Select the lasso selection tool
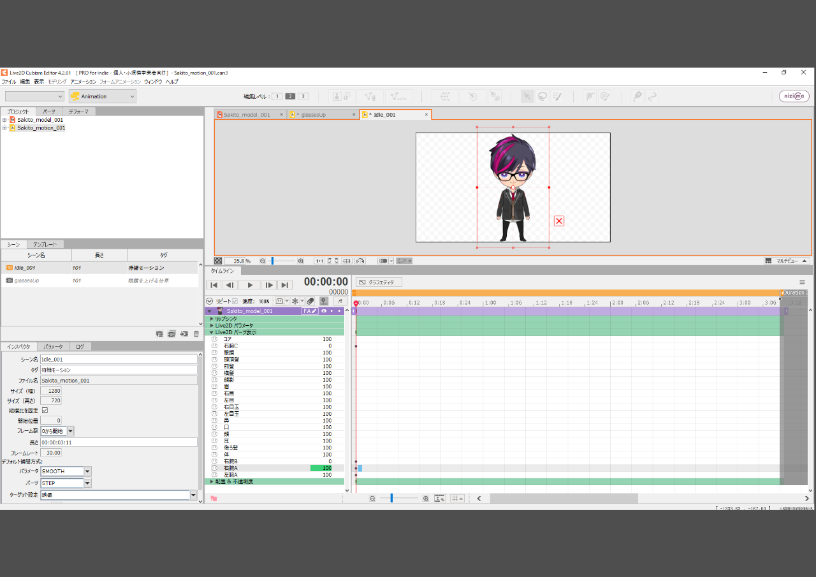The width and height of the screenshot is (816, 577). tap(543, 96)
